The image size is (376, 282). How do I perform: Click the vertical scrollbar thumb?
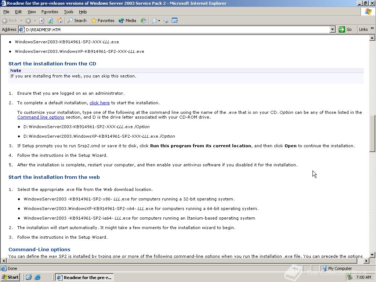372,133
